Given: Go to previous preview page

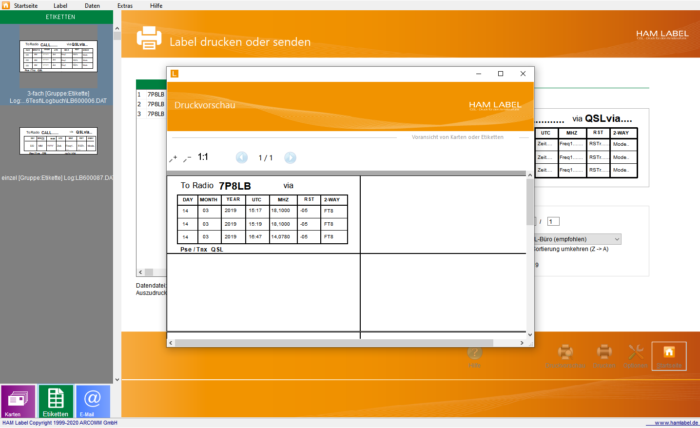Looking at the screenshot, I should pos(242,157).
